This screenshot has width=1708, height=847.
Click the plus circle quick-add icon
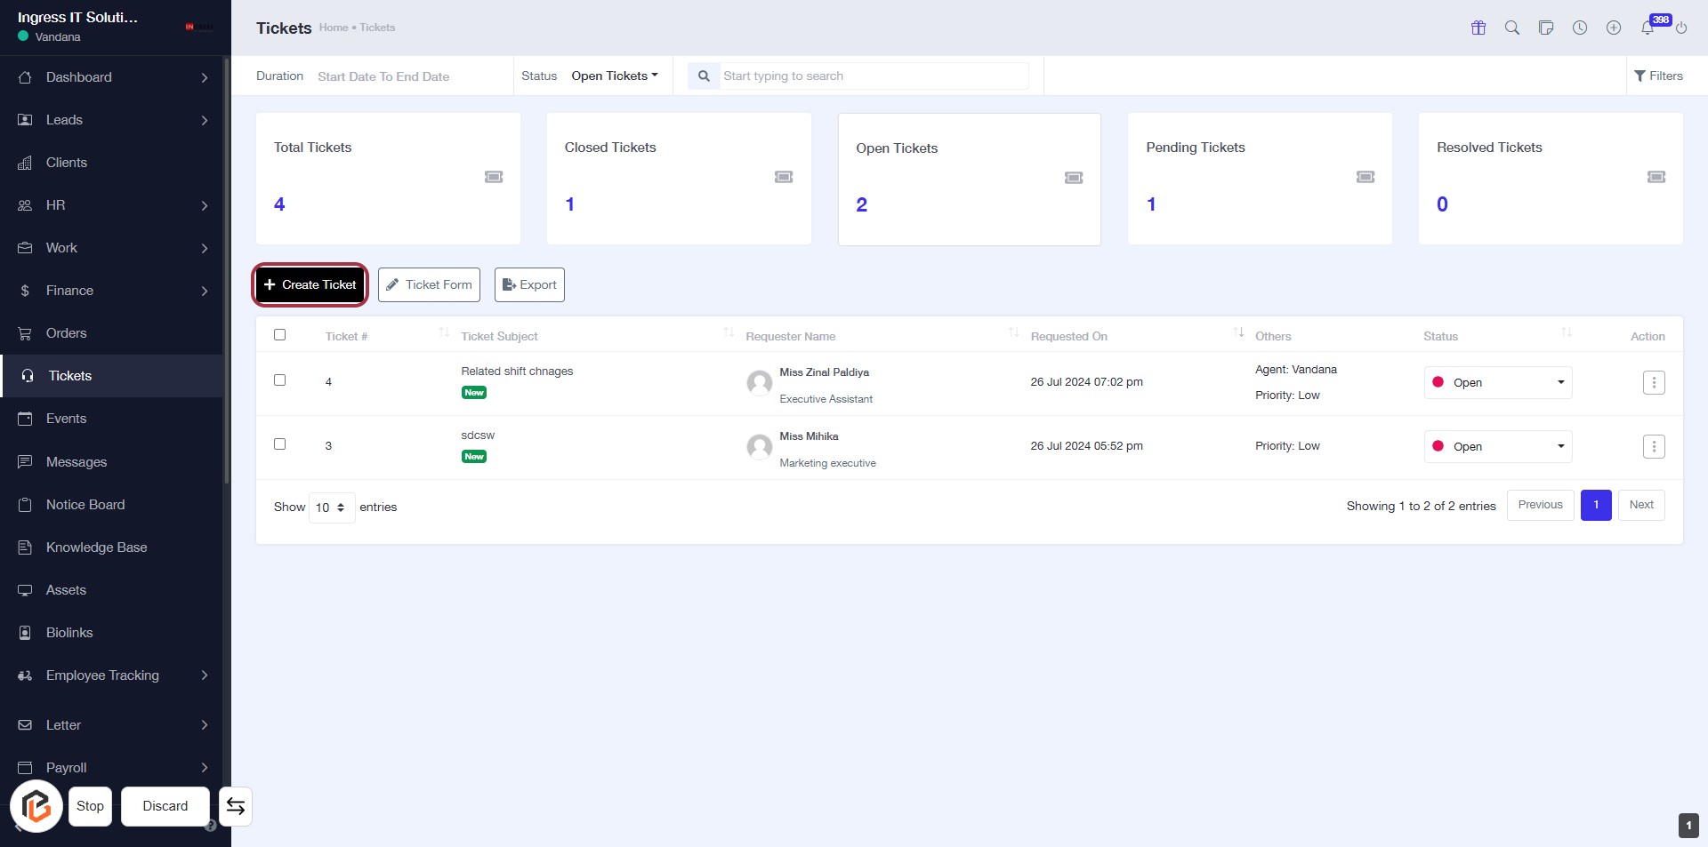1613,28
